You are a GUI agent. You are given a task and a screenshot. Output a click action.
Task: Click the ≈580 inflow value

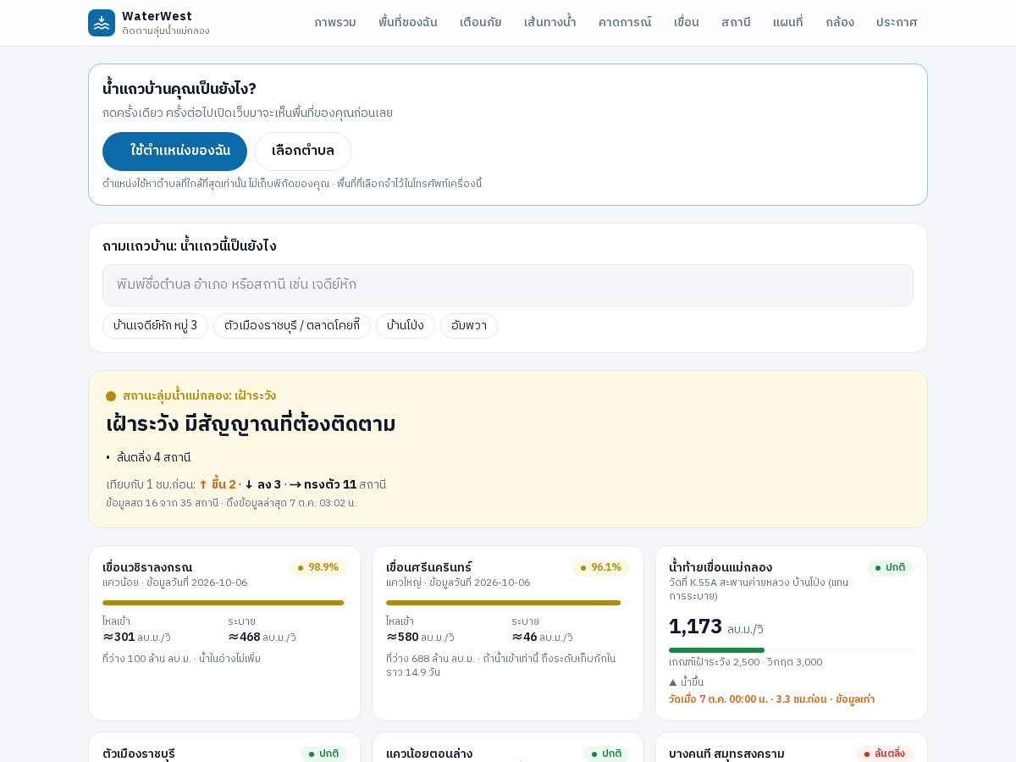402,637
